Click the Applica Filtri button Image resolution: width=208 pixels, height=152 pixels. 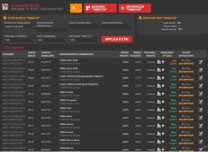point(117,39)
